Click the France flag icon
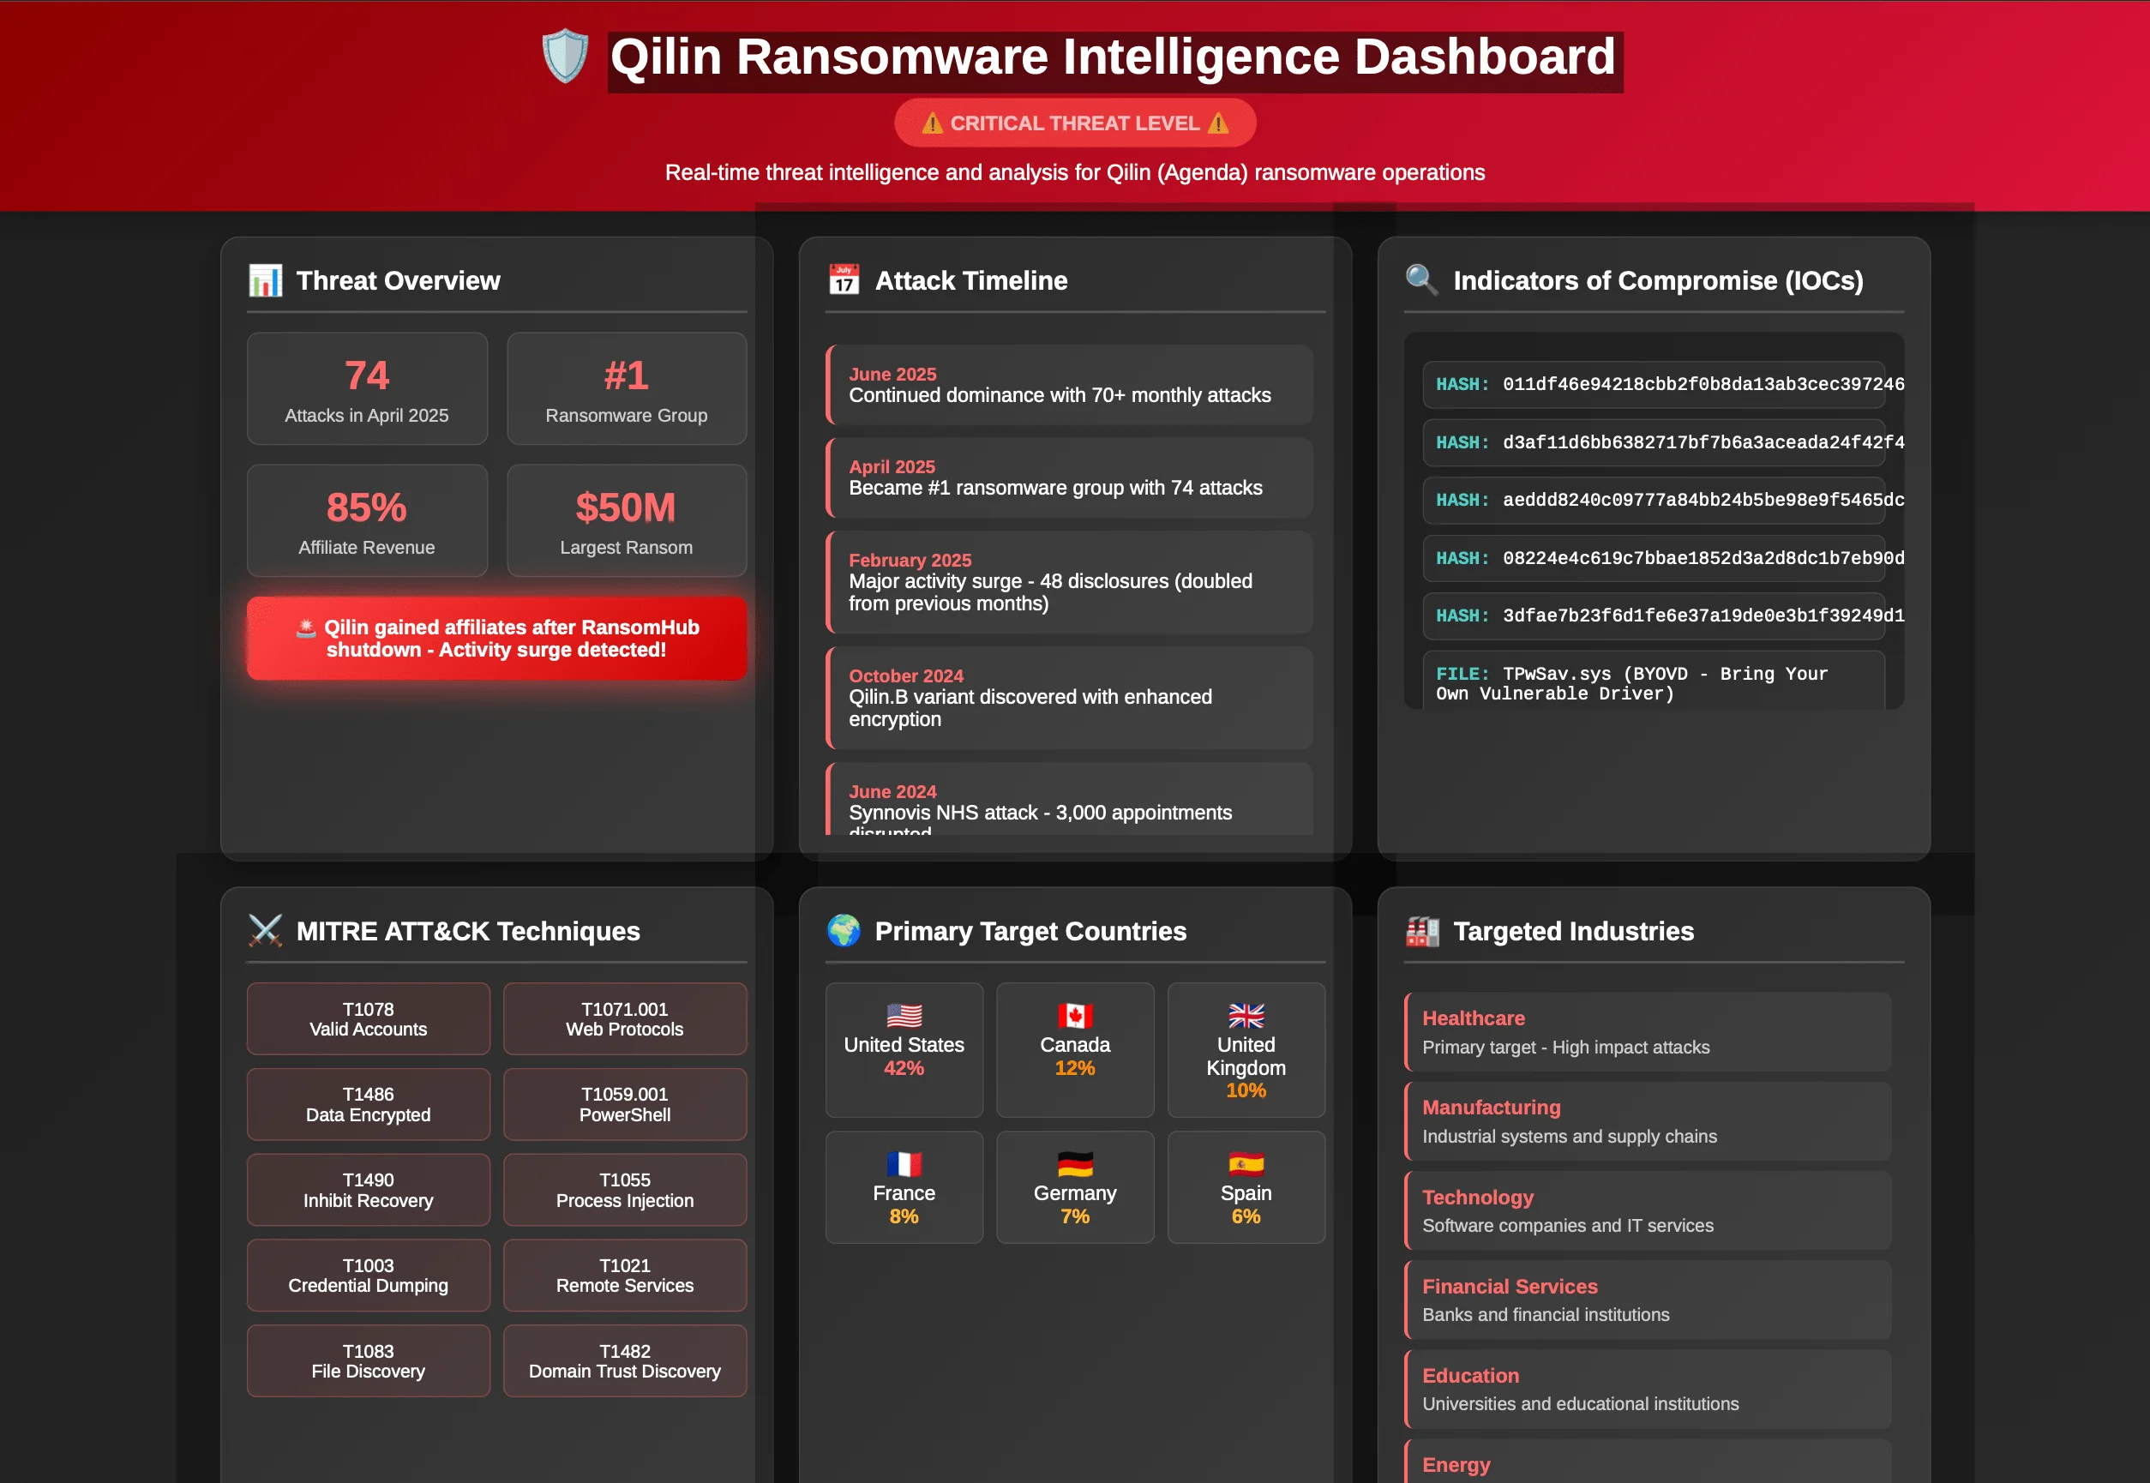The image size is (2150, 1483). point(904,1164)
